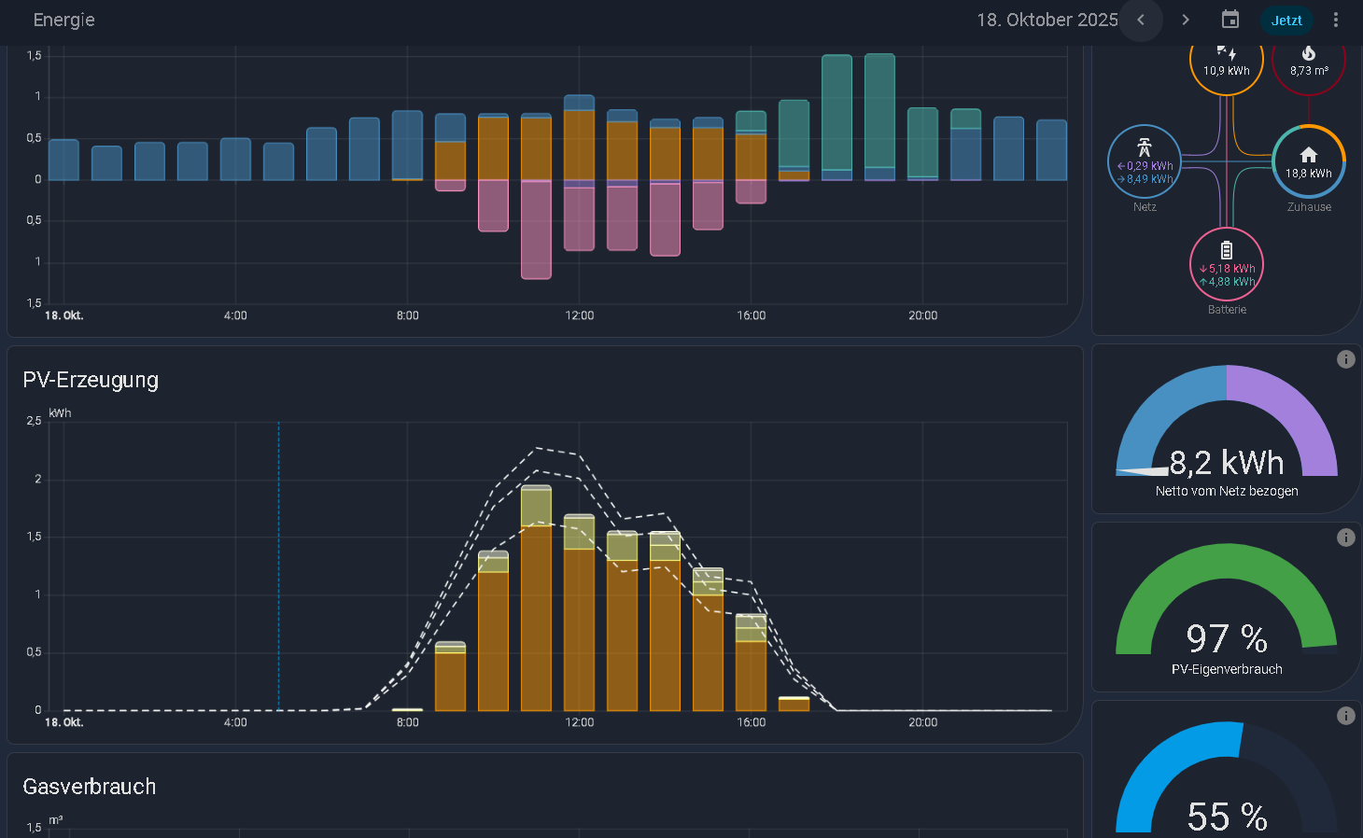Click the Jetzt button

click(1286, 20)
